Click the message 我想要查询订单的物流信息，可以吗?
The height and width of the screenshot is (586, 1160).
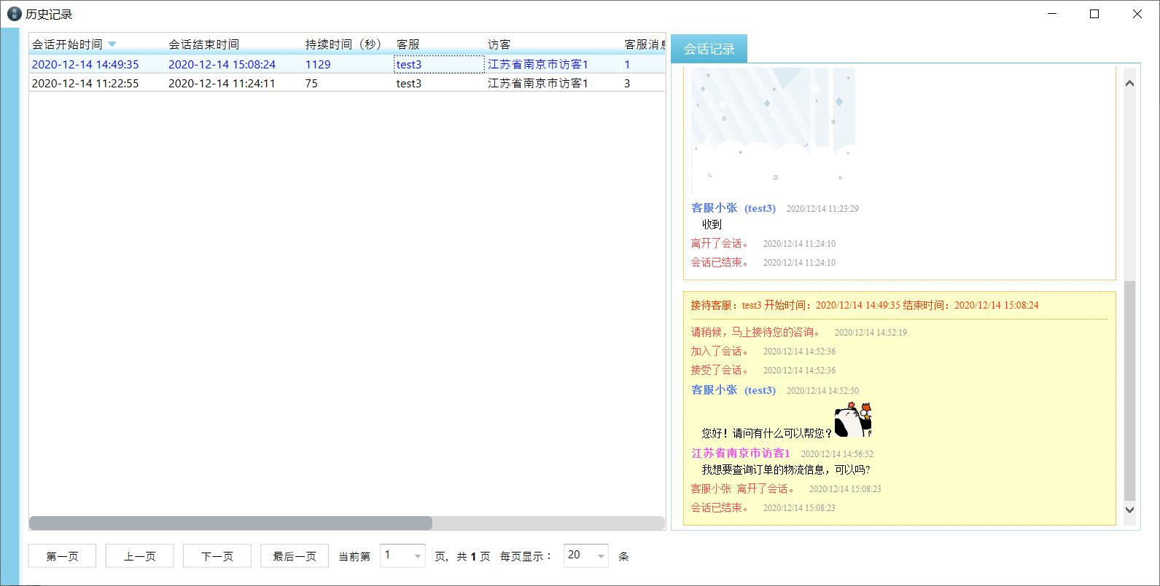tap(786, 470)
